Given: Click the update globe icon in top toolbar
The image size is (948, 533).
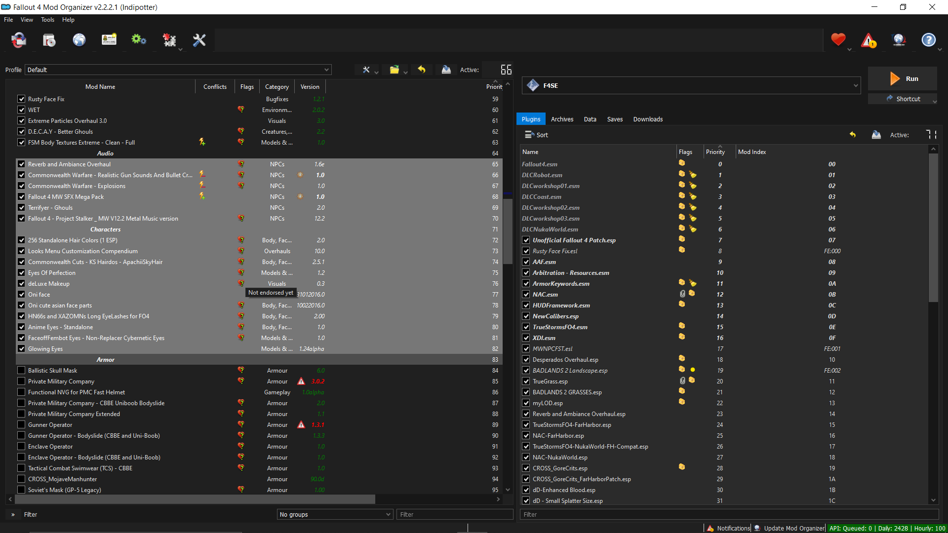Looking at the screenshot, I should coord(899,40).
